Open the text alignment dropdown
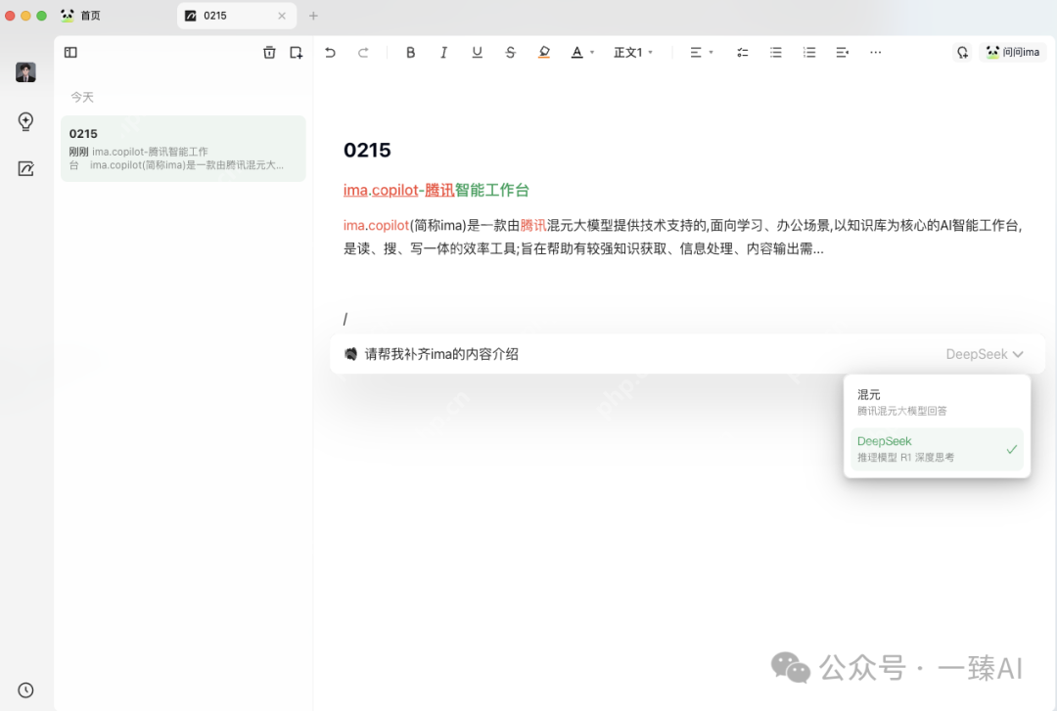This screenshot has width=1057, height=711. [699, 52]
